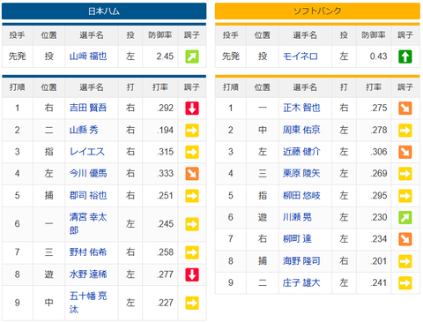Open 郡司 裕也 player page
The image size is (423, 323).
click(x=88, y=195)
